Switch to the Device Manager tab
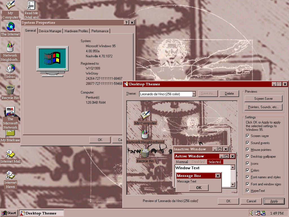 pos(50,31)
